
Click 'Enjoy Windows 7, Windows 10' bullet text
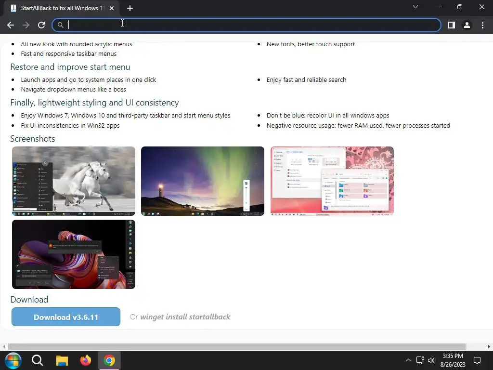[x=126, y=116]
